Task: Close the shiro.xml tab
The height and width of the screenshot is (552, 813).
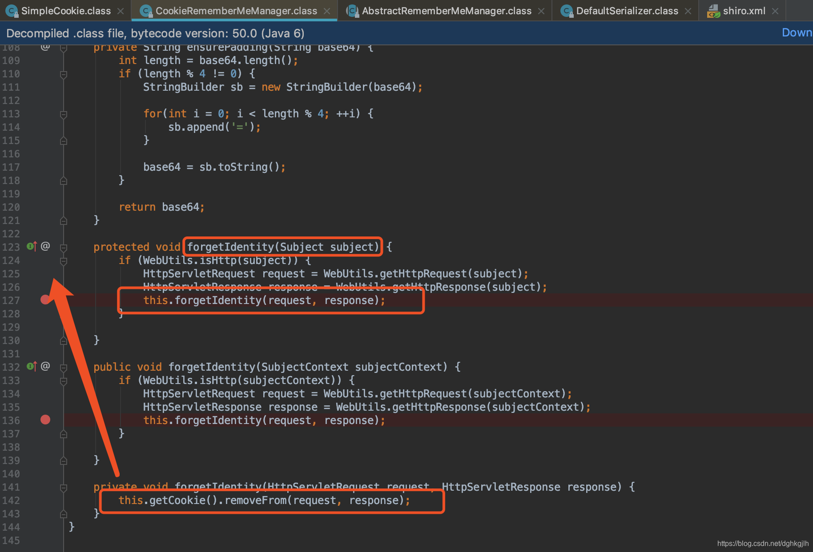Action: [x=775, y=11]
